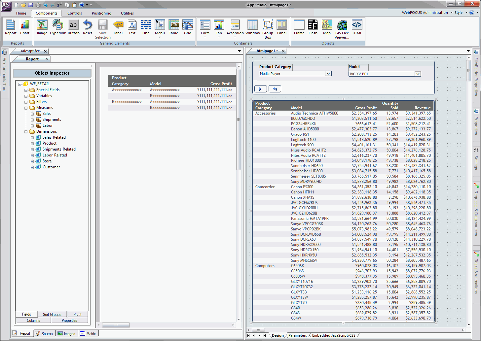481x341 pixels.
Task: Expand the Sales measure node
Action: click(32, 114)
